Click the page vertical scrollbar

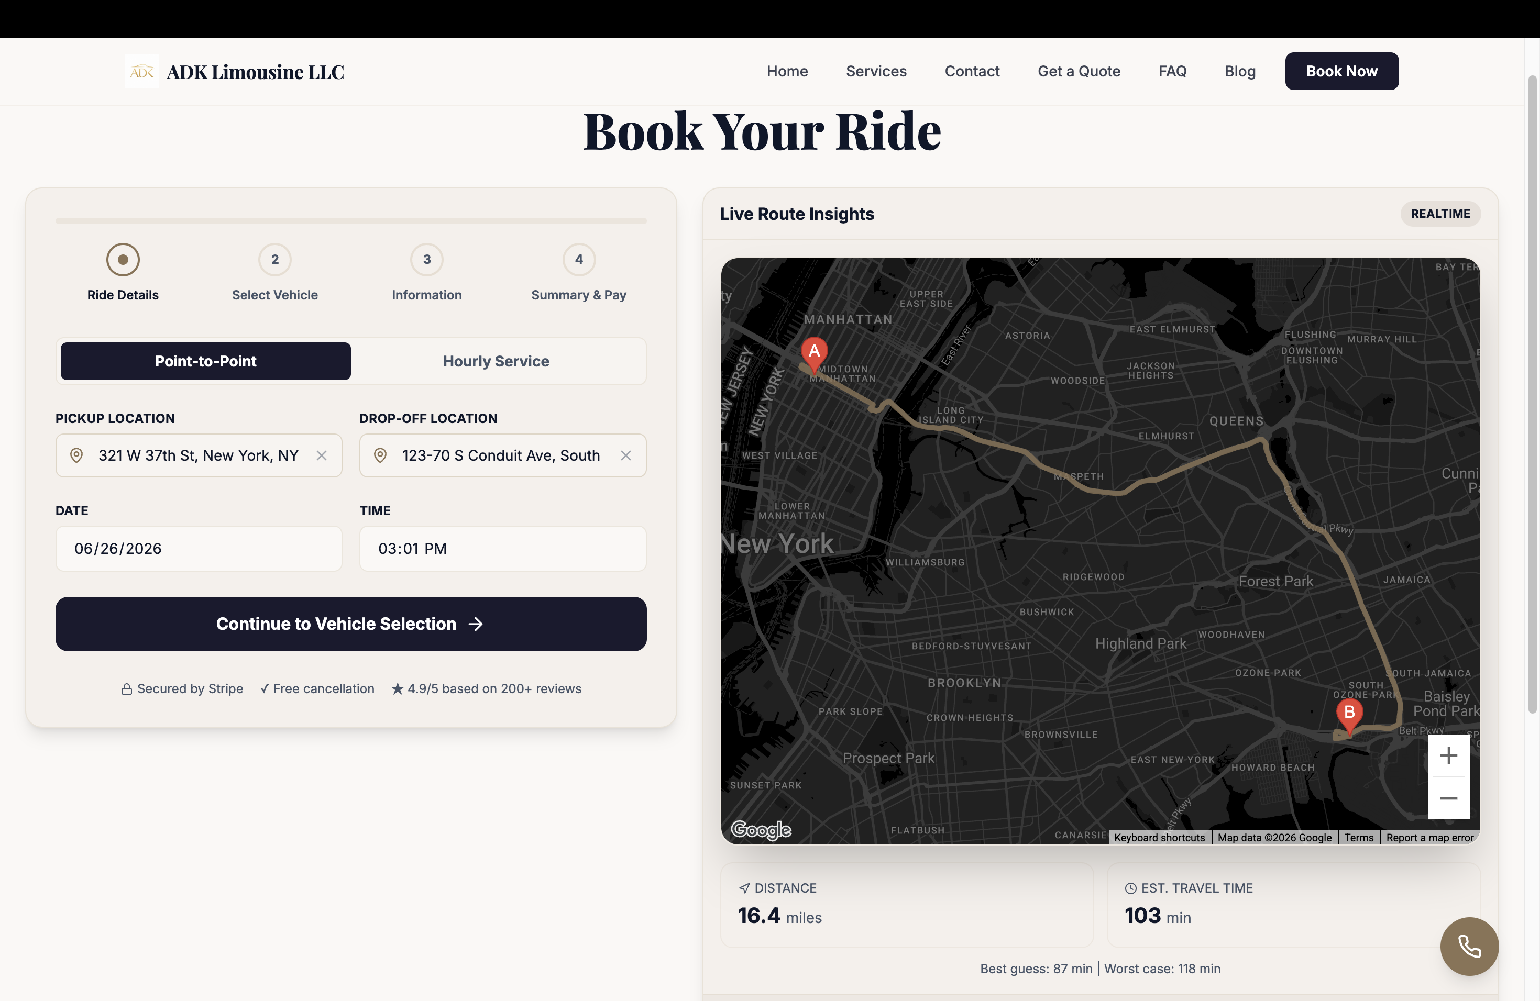[1532, 394]
